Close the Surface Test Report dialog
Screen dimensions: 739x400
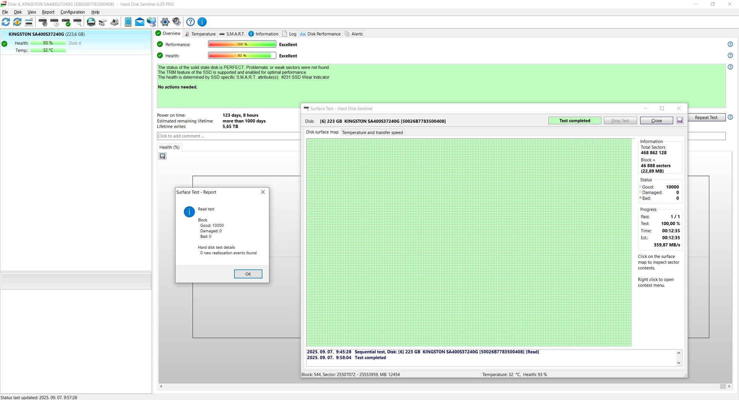[x=263, y=192]
